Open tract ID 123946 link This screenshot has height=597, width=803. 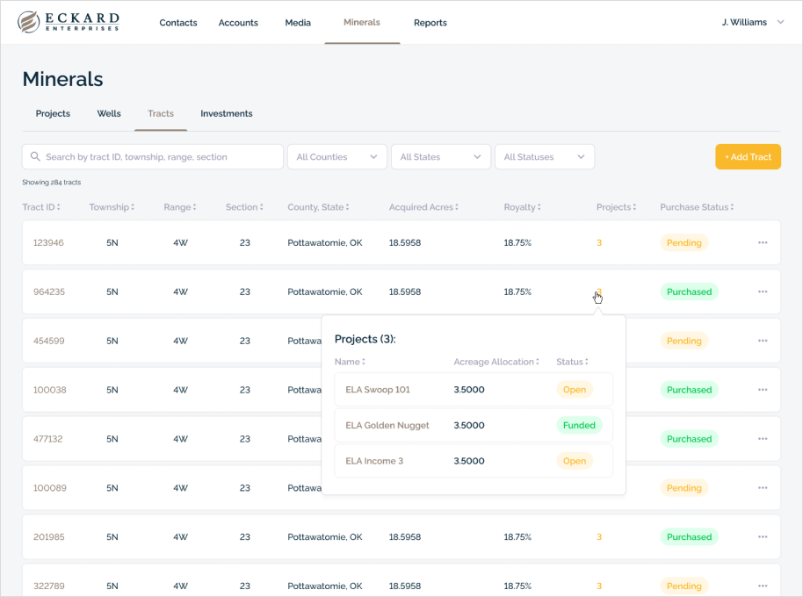[48, 242]
